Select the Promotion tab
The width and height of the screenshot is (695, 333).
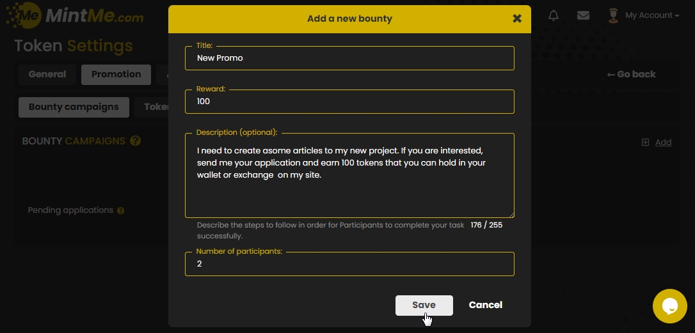116,74
